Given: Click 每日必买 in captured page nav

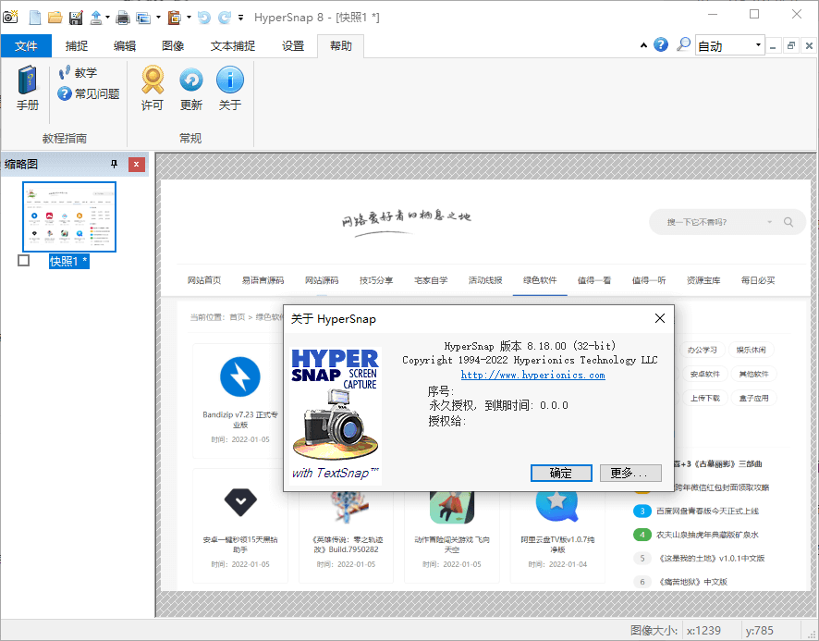Looking at the screenshot, I should (x=758, y=280).
